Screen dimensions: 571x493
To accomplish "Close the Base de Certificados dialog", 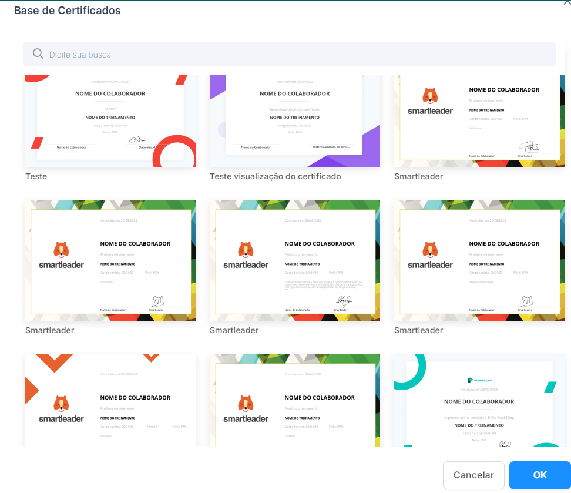I will [x=567, y=3].
